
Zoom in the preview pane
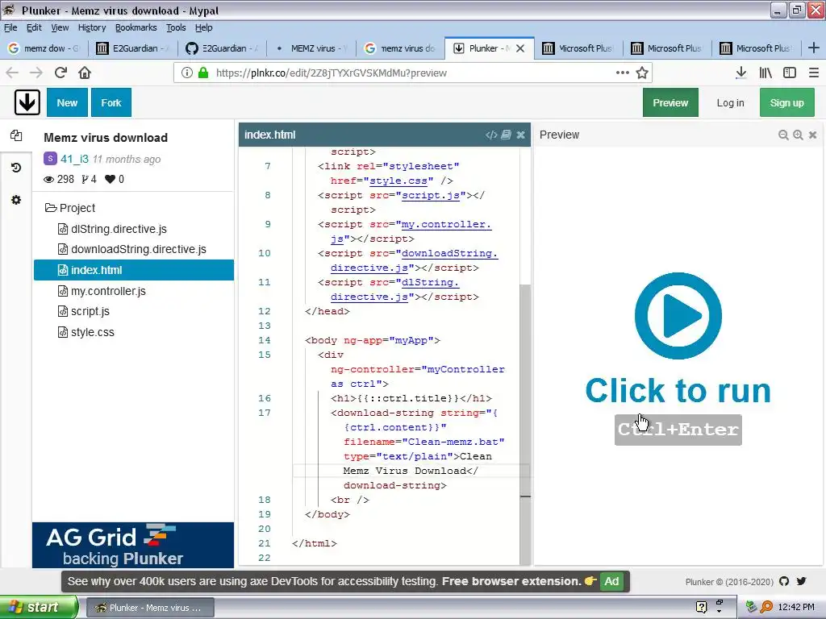pyautogui.click(x=798, y=135)
